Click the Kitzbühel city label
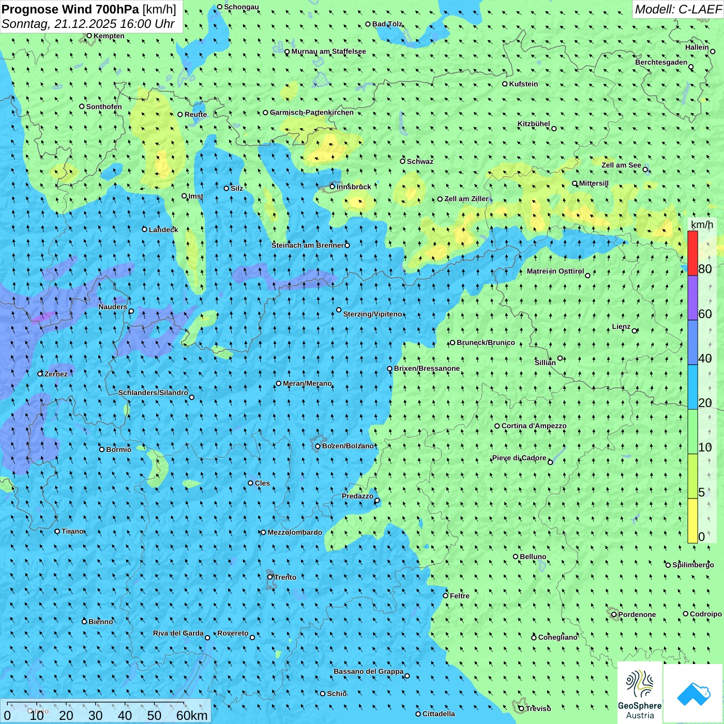Screen dimensions: 724x724 534,124
